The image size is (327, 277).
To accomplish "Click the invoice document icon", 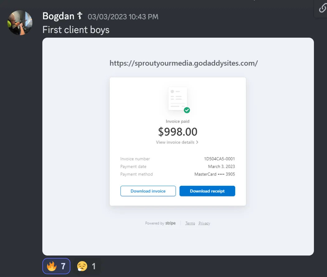I will click(x=178, y=99).
